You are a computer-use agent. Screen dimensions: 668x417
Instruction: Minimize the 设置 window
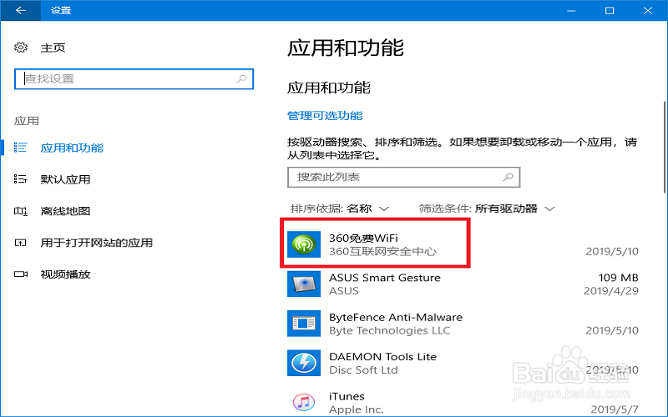571,10
